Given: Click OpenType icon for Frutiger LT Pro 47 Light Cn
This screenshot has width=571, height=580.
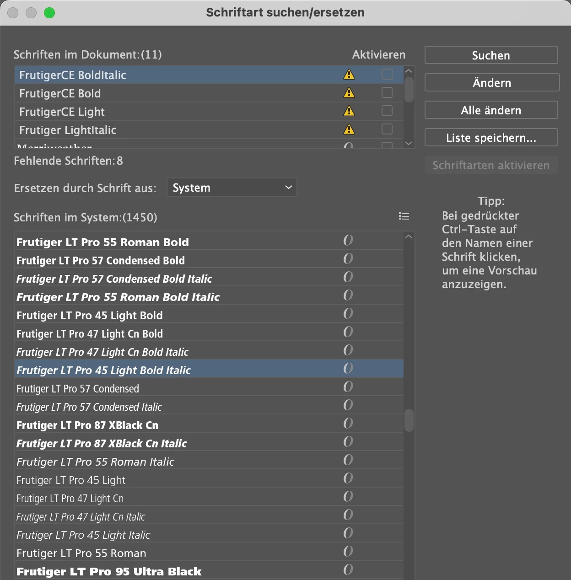Looking at the screenshot, I should tap(348, 496).
